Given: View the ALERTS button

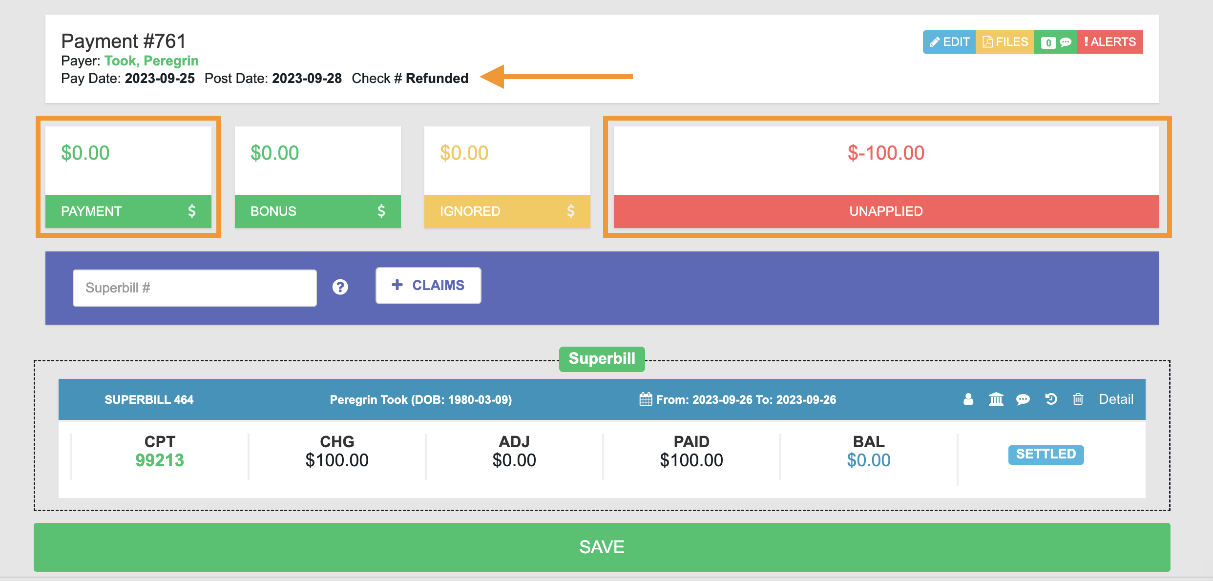Looking at the screenshot, I should pos(1110,42).
